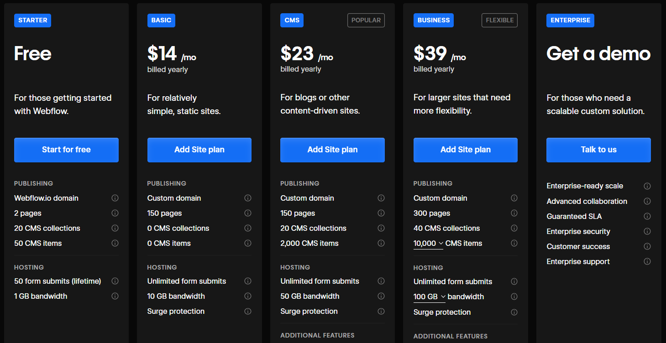The width and height of the screenshot is (666, 343).
Task: Click info icon beside Customer success
Action: (647, 246)
